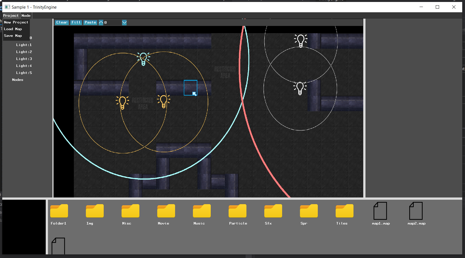The height and width of the screenshot is (258, 465).
Task: Click the Paste button
Action: 90,22
